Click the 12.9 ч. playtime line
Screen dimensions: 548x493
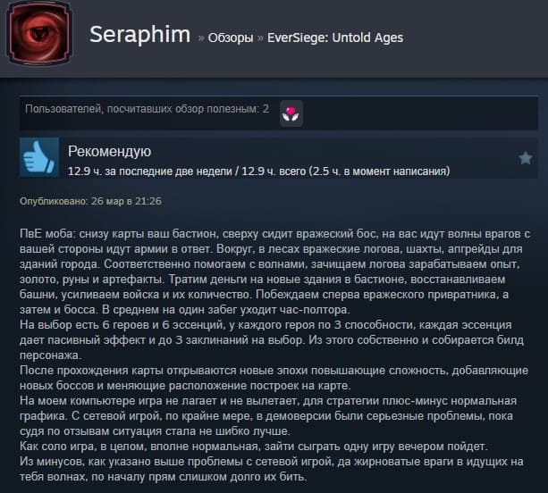(x=259, y=171)
